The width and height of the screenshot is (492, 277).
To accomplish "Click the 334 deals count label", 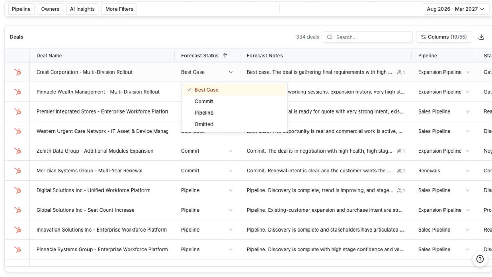I will coord(307,37).
